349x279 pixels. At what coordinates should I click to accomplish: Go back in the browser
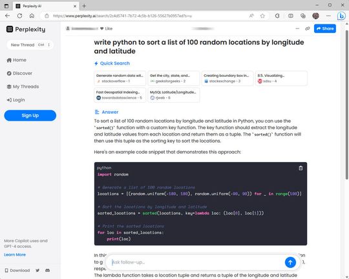(7, 15)
